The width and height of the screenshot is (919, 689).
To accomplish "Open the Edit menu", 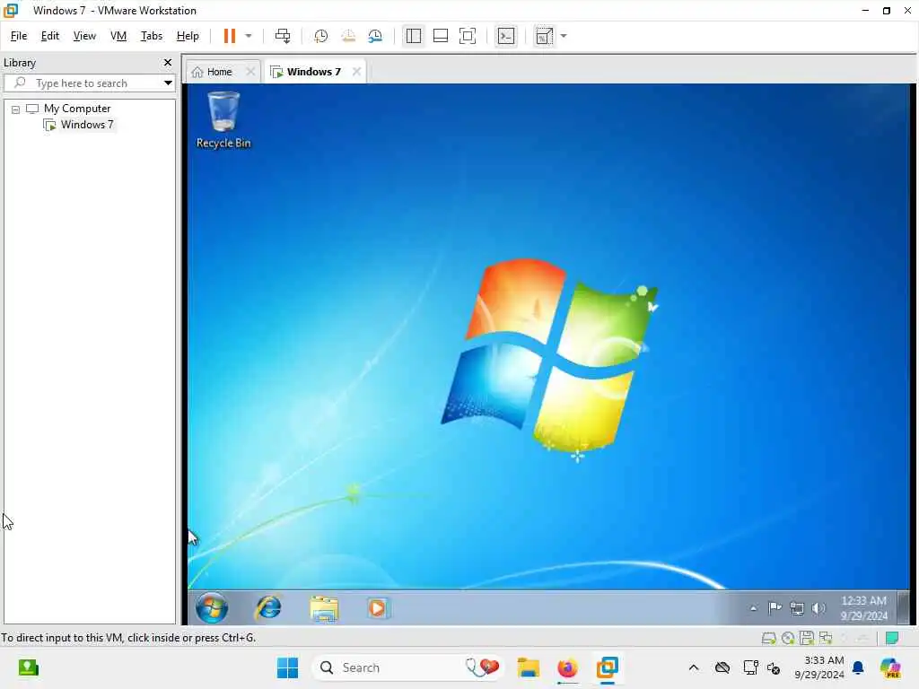I will pyautogui.click(x=50, y=36).
